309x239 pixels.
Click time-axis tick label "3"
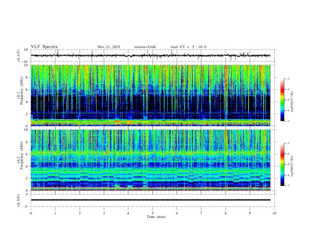(104, 213)
